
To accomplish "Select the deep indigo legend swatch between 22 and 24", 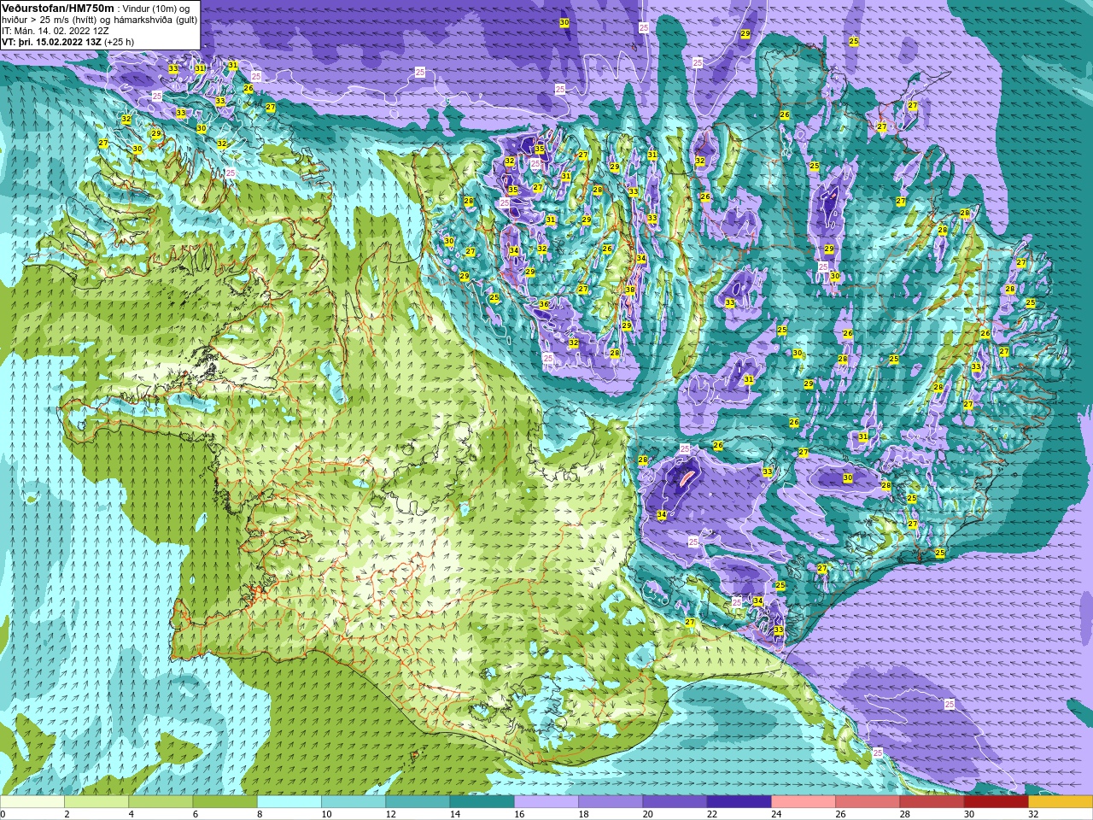I will coord(739,802).
